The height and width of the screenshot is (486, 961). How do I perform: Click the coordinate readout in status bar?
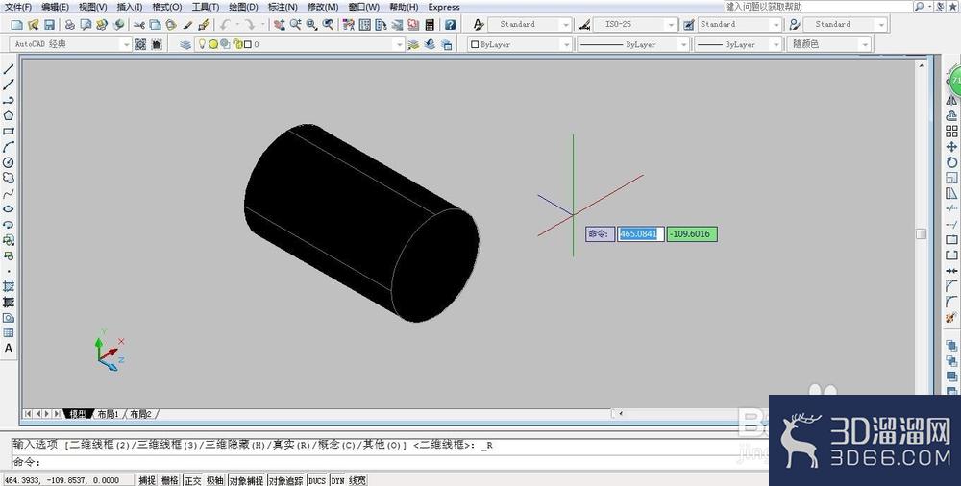[68, 480]
